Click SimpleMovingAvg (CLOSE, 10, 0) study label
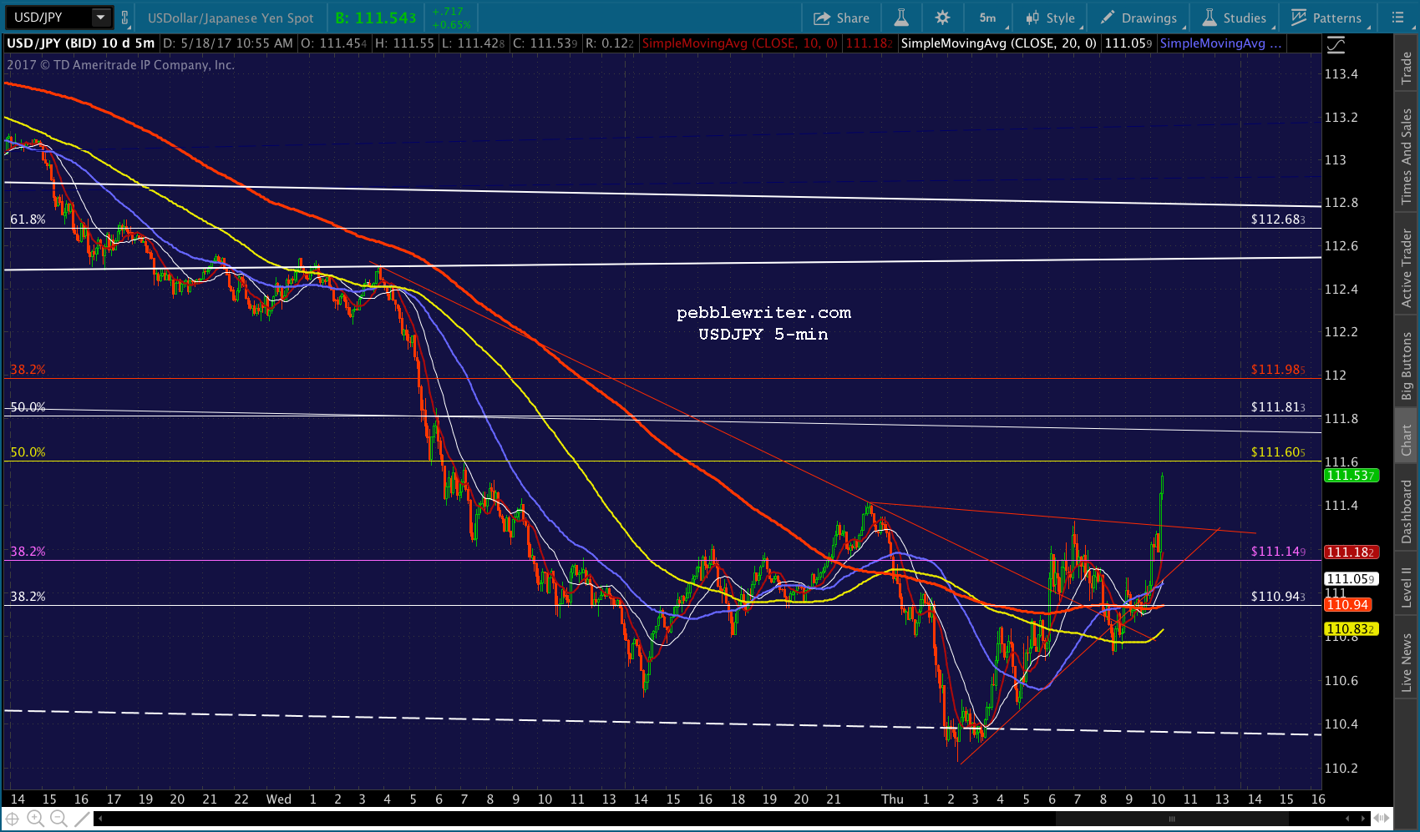The height and width of the screenshot is (832, 1420). pyautogui.click(x=739, y=43)
